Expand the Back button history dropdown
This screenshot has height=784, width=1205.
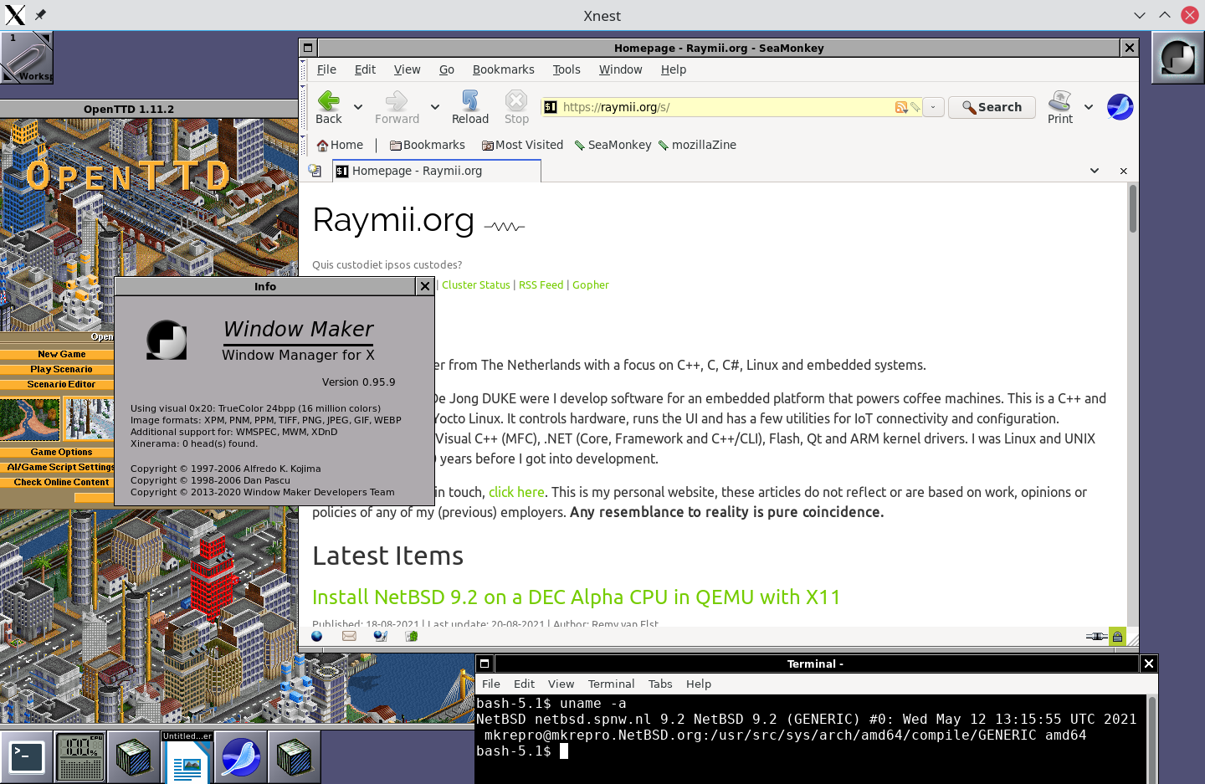[x=358, y=107]
